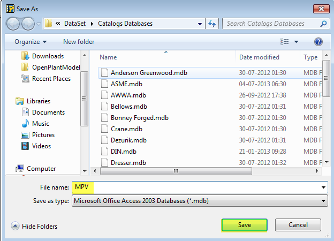Expand breadcrumb arrow after DataSet

(92, 24)
